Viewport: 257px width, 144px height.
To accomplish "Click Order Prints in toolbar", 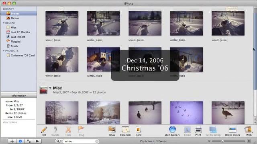I will (x=232, y=132).
